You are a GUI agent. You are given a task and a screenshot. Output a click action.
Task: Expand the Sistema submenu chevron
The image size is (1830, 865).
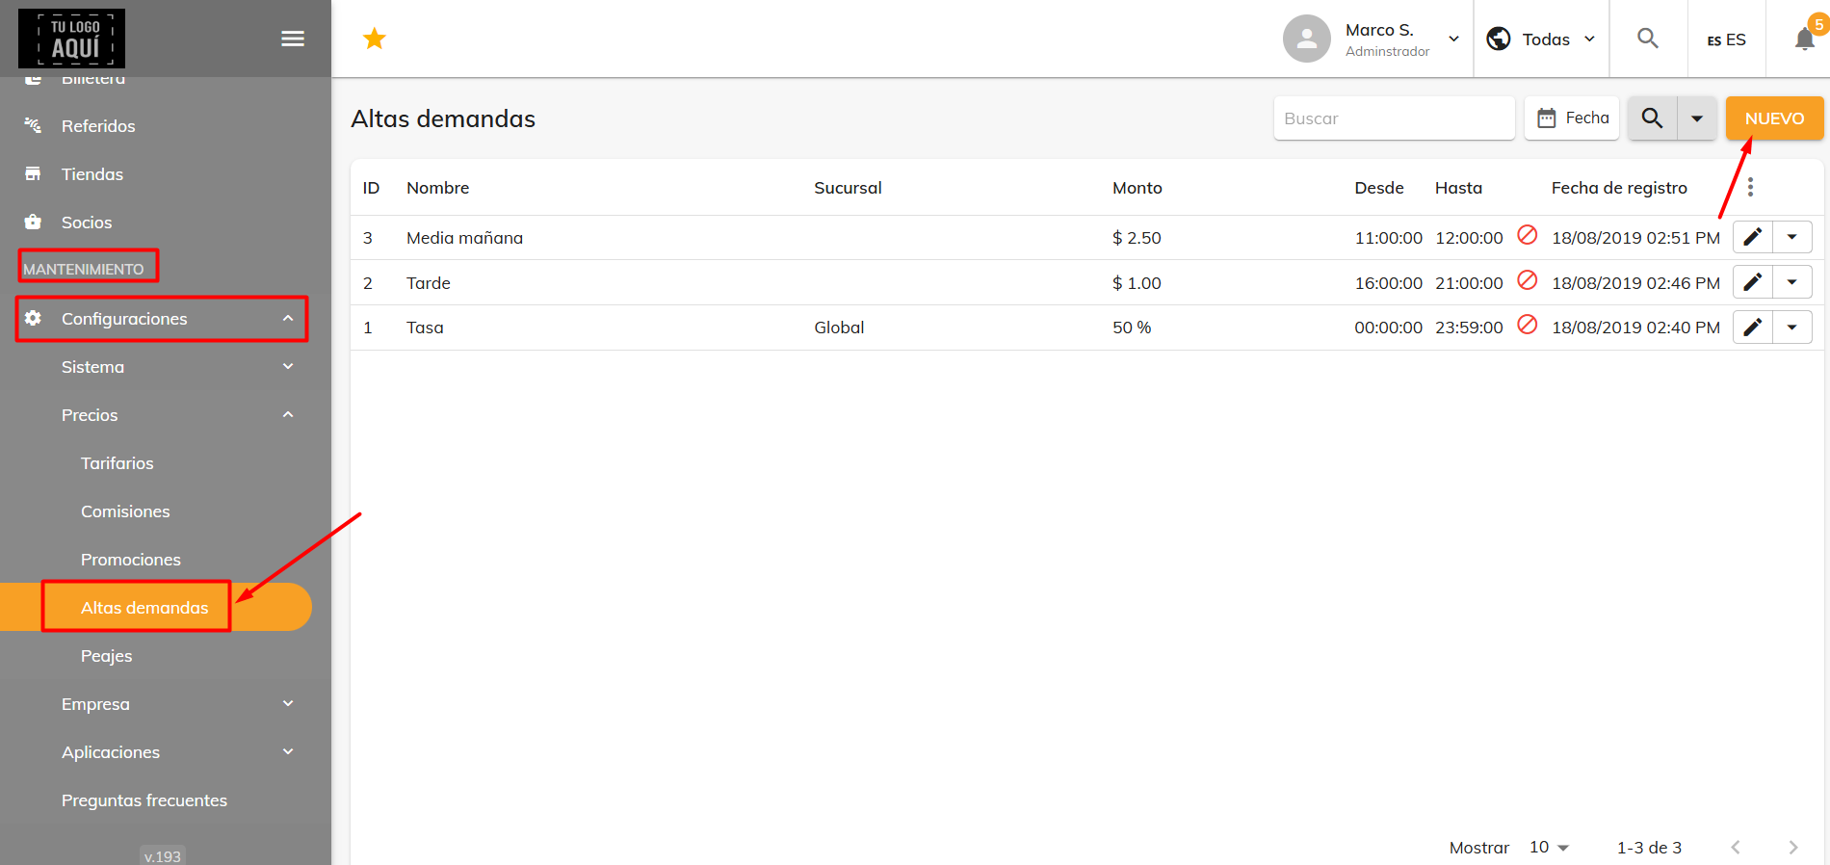point(288,366)
